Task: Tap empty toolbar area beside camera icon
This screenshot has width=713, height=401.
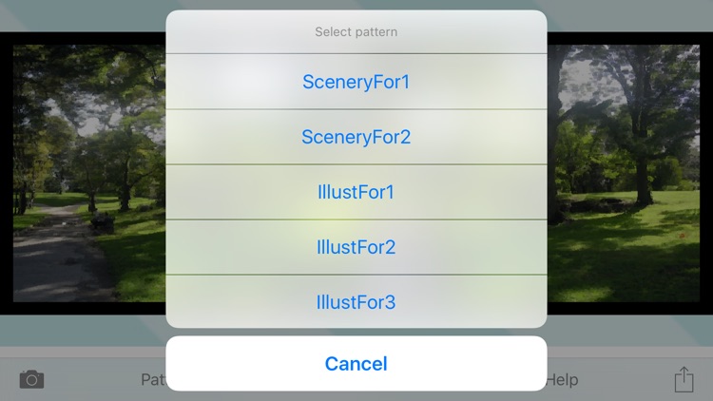Action: coord(91,380)
